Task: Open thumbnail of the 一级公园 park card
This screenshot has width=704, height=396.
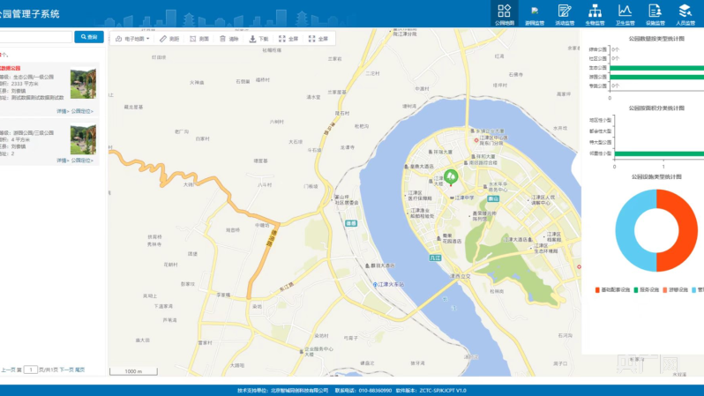Action: pyautogui.click(x=83, y=83)
